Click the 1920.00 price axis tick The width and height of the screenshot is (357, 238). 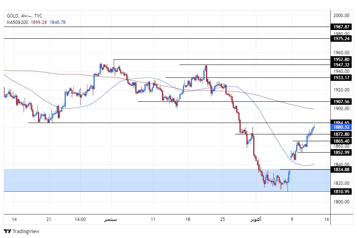click(341, 90)
